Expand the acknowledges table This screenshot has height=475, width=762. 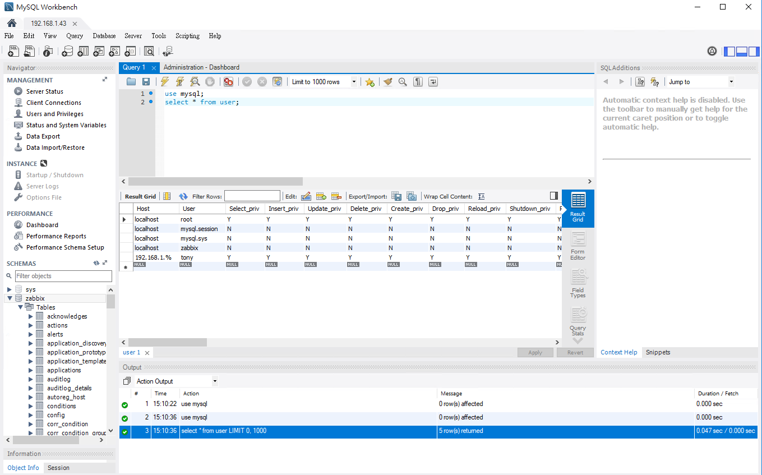coord(31,316)
